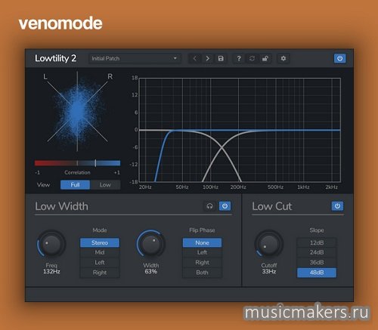Toggle the plugin main power button
Screen dimensions: 378x330
339,59
